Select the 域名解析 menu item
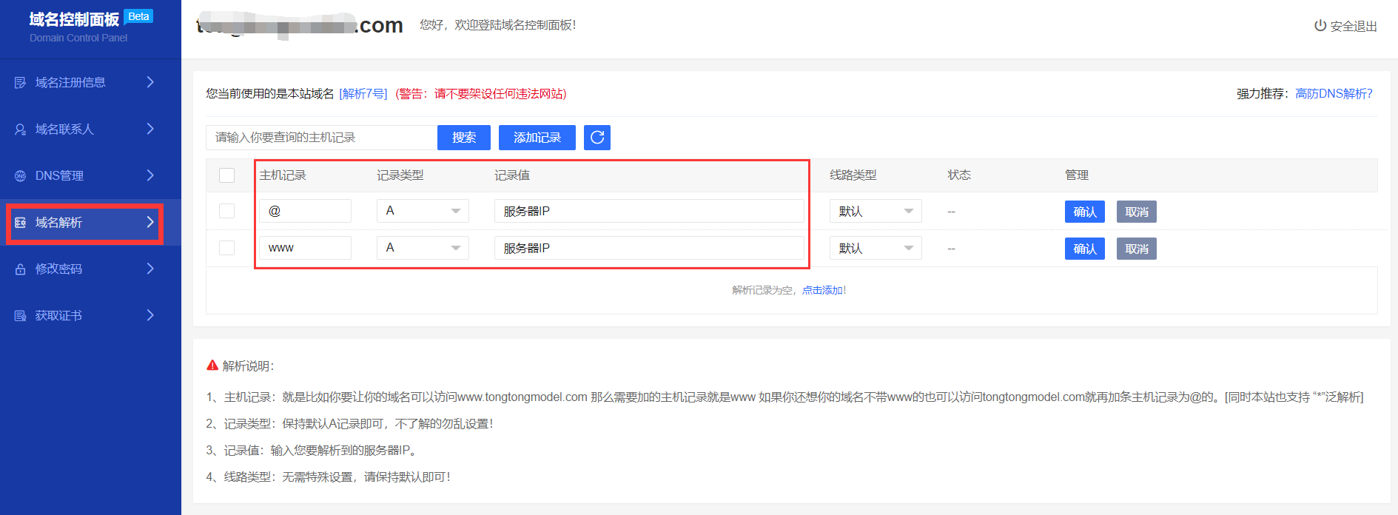This screenshot has height=515, width=1398. [x=90, y=222]
